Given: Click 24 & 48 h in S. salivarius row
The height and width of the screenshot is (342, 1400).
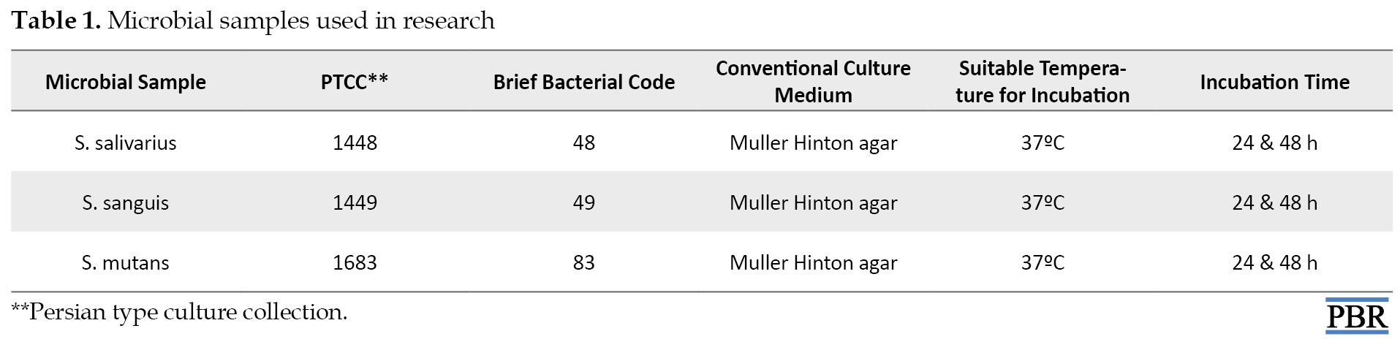Looking at the screenshot, I should coord(1274,142).
